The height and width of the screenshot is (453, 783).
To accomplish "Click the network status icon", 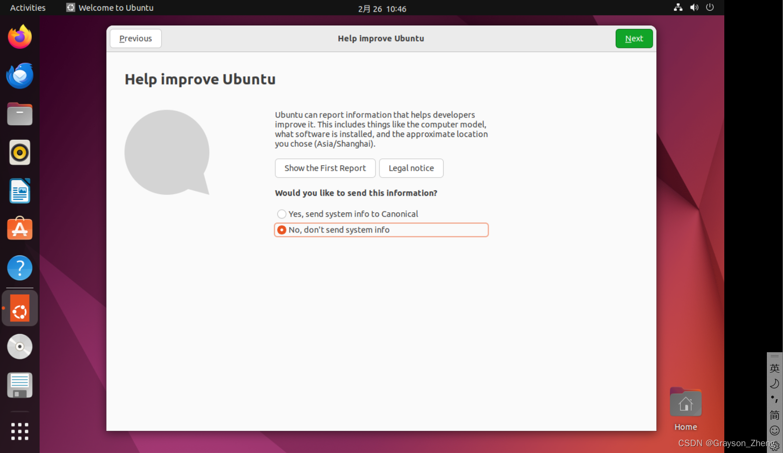I will [678, 7].
